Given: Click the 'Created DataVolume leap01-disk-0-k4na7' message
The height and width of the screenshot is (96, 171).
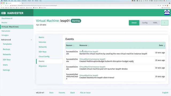Looking at the screenshot, I should 97,78.
